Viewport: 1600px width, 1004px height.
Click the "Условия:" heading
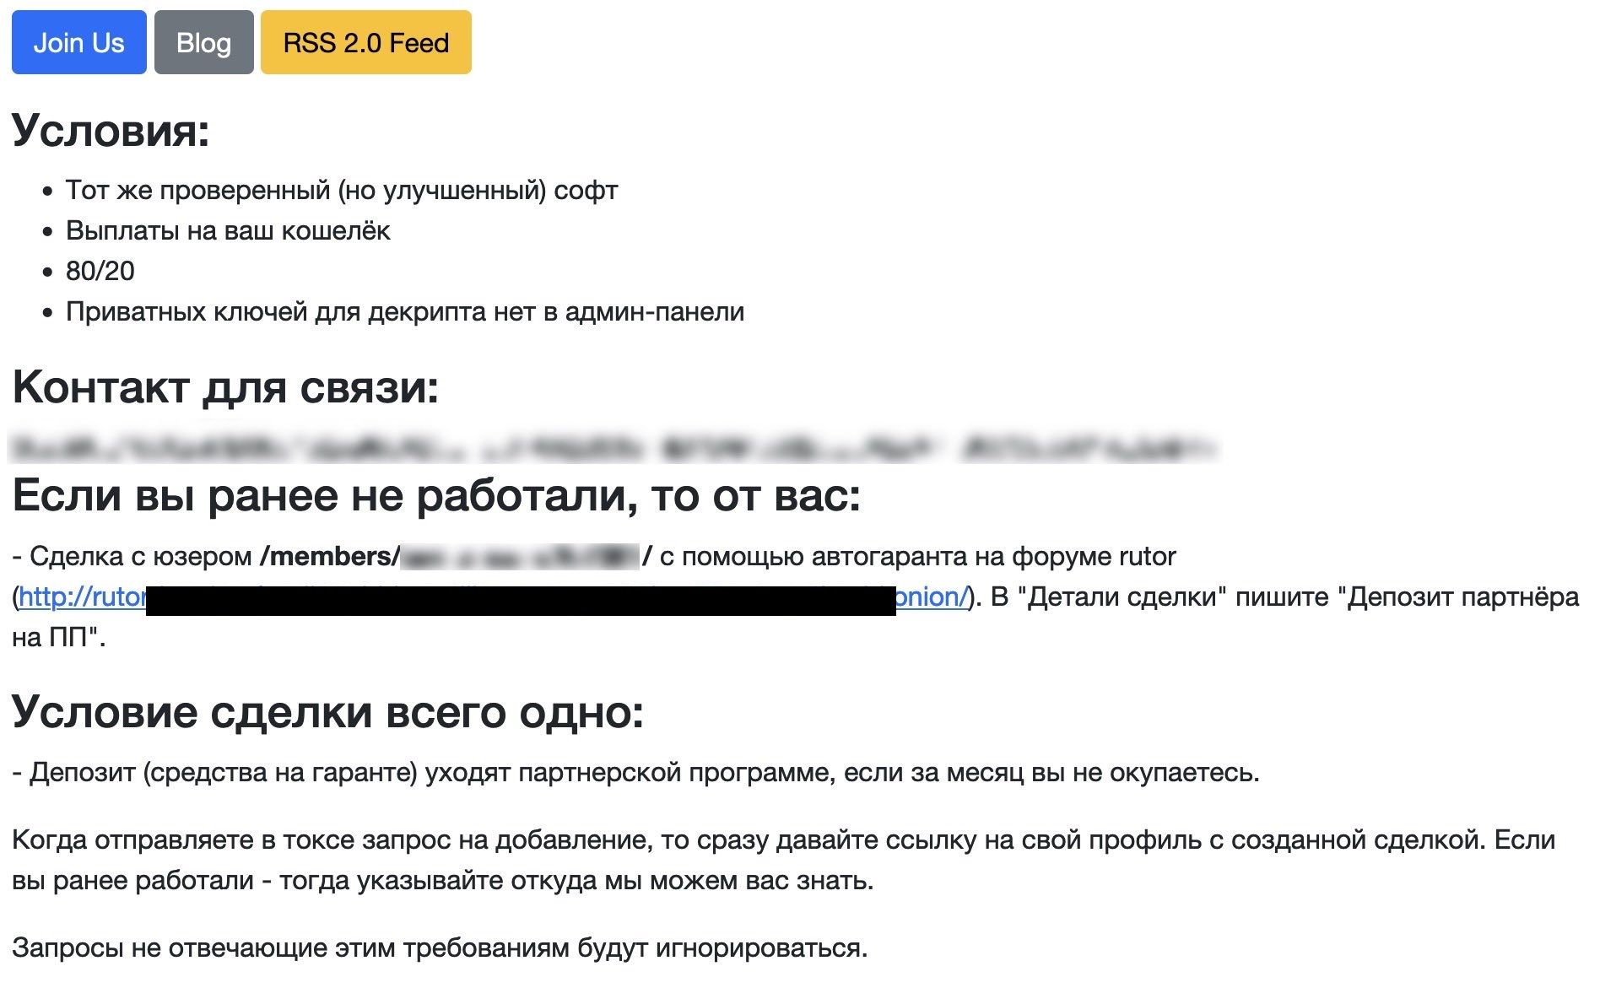pyautogui.click(x=111, y=131)
